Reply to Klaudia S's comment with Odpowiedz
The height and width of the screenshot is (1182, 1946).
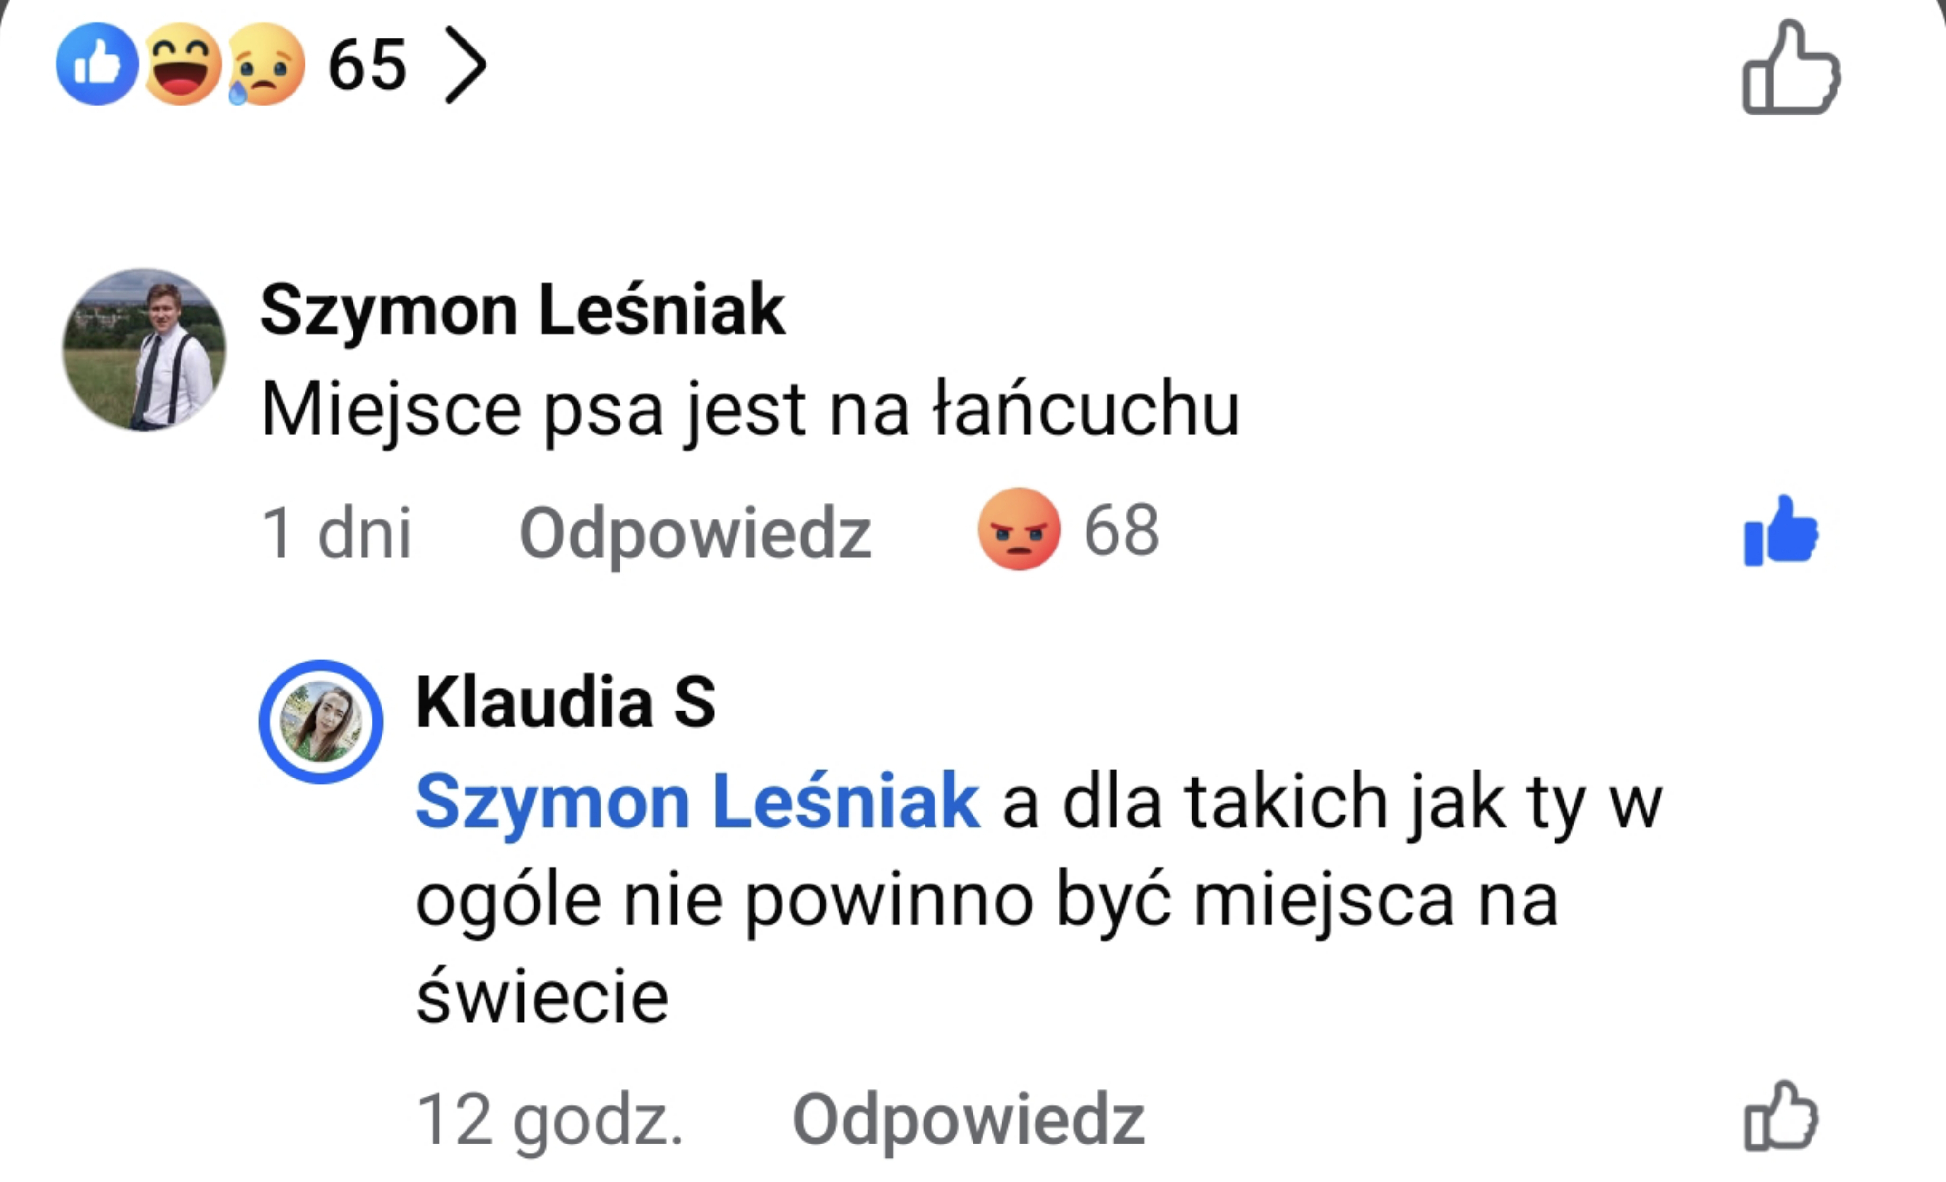click(x=968, y=1119)
